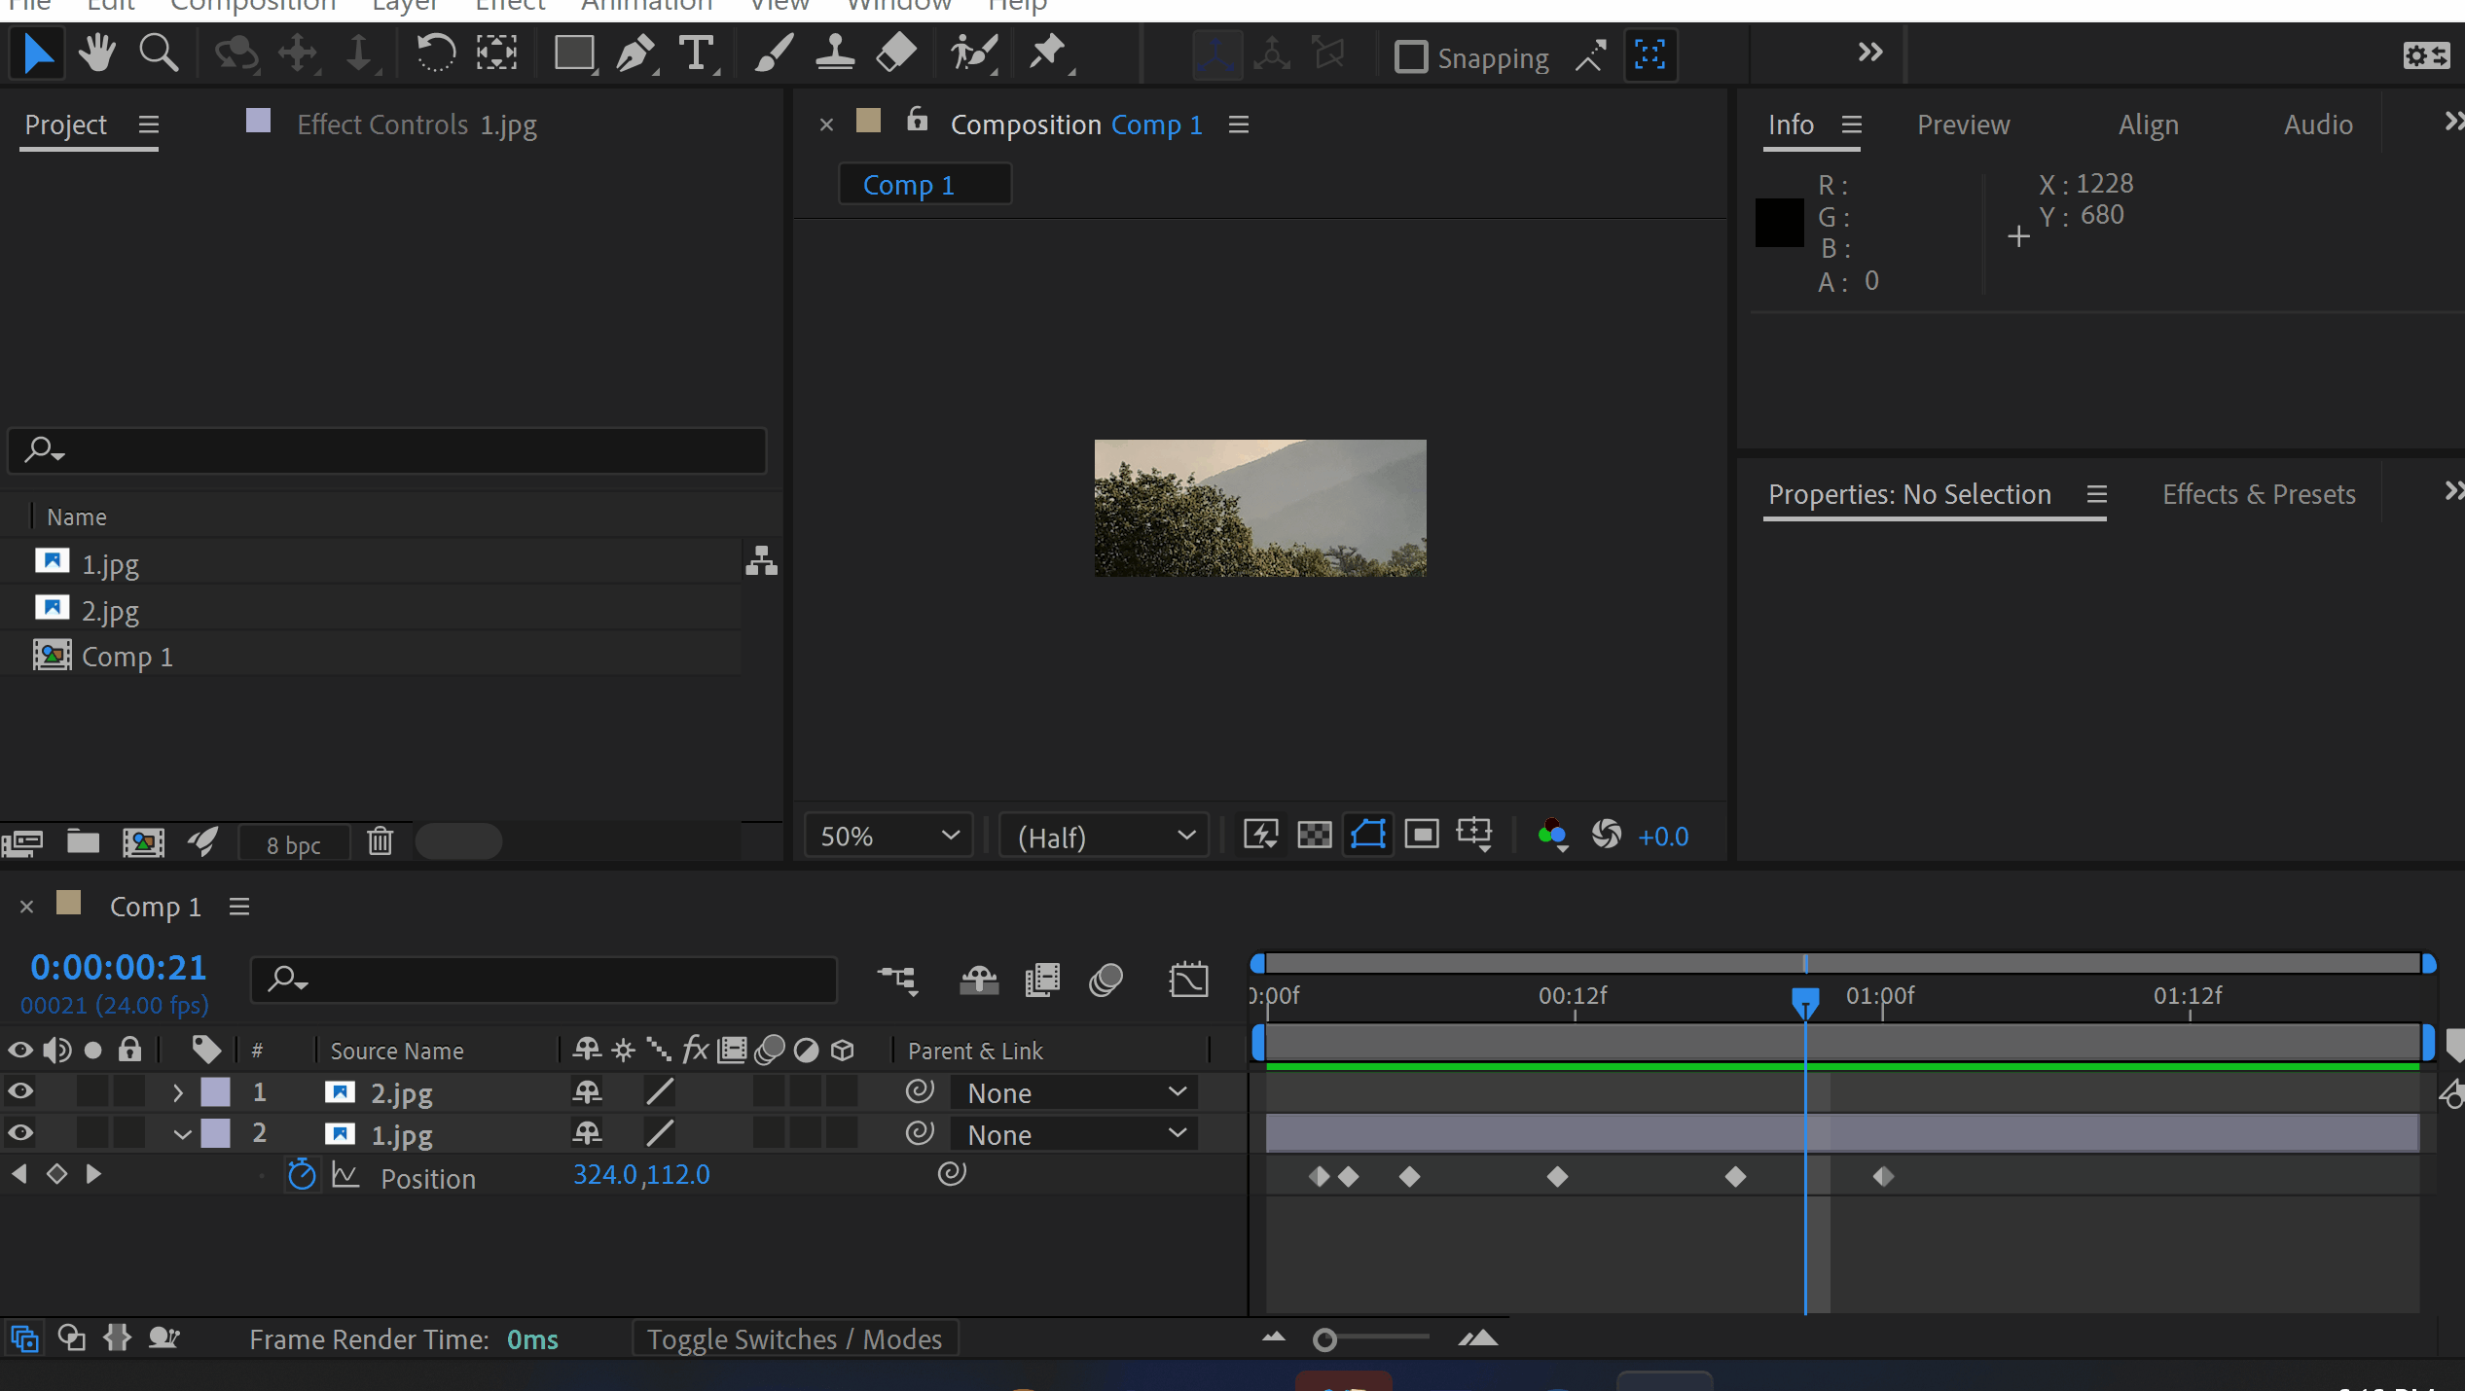The image size is (2465, 1391).
Task: Toggle transparency grid in composition viewer
Action: (x=1314, y=836)
